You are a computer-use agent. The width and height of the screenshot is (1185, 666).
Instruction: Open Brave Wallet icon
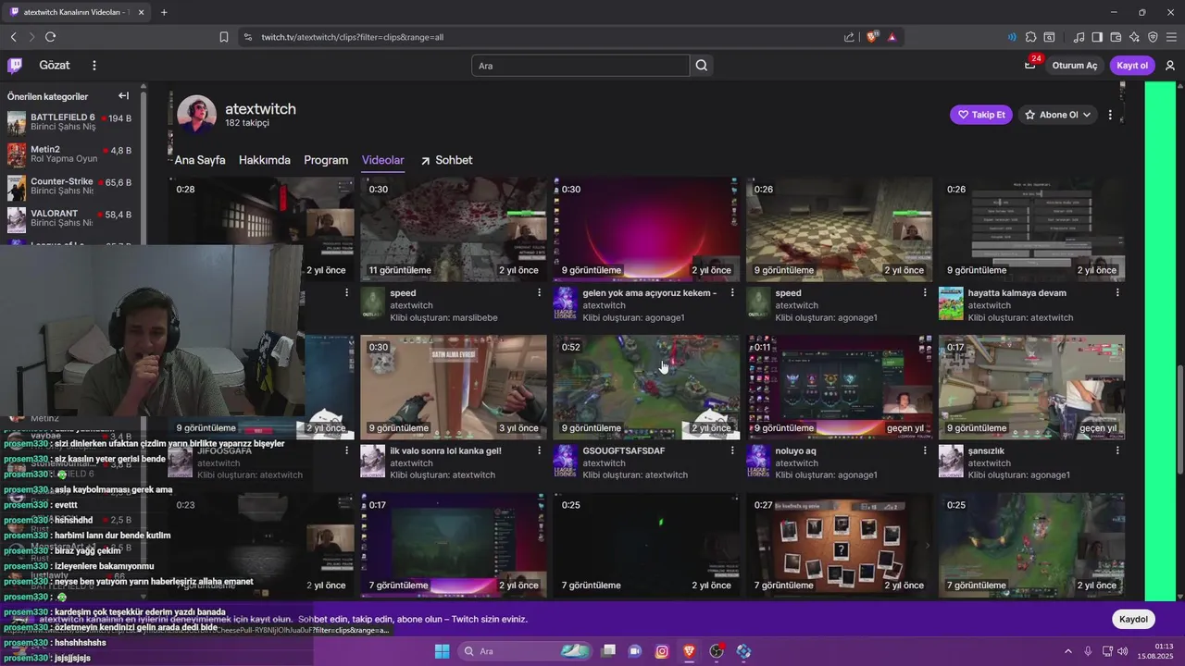pos(1116,37)
